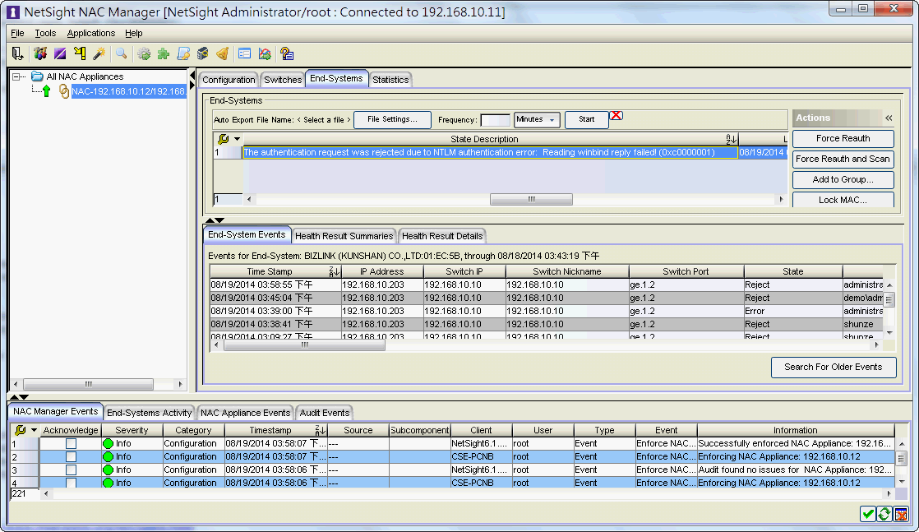Sort by State Description column sort icon
This screenshot has height=532, width=919.
731,139
